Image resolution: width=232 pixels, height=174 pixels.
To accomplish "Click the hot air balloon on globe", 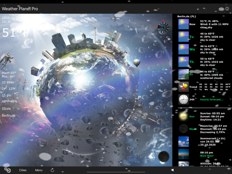I will (x=137, y=63).
